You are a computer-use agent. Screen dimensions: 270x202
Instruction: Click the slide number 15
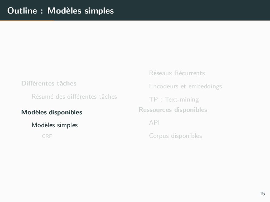coord(262,193)
